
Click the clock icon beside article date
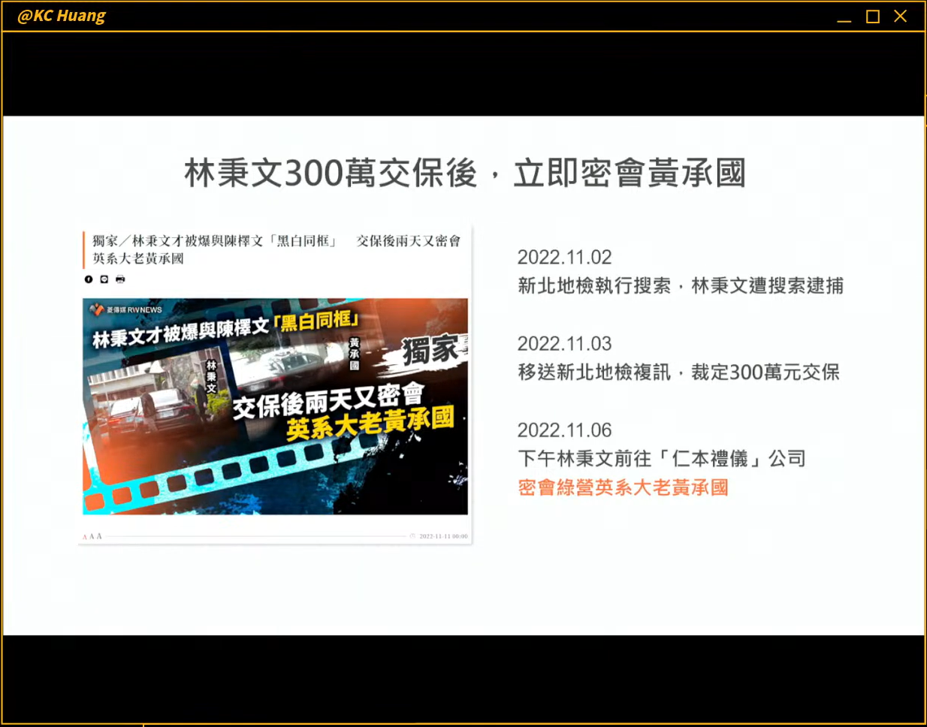(412, 536)
